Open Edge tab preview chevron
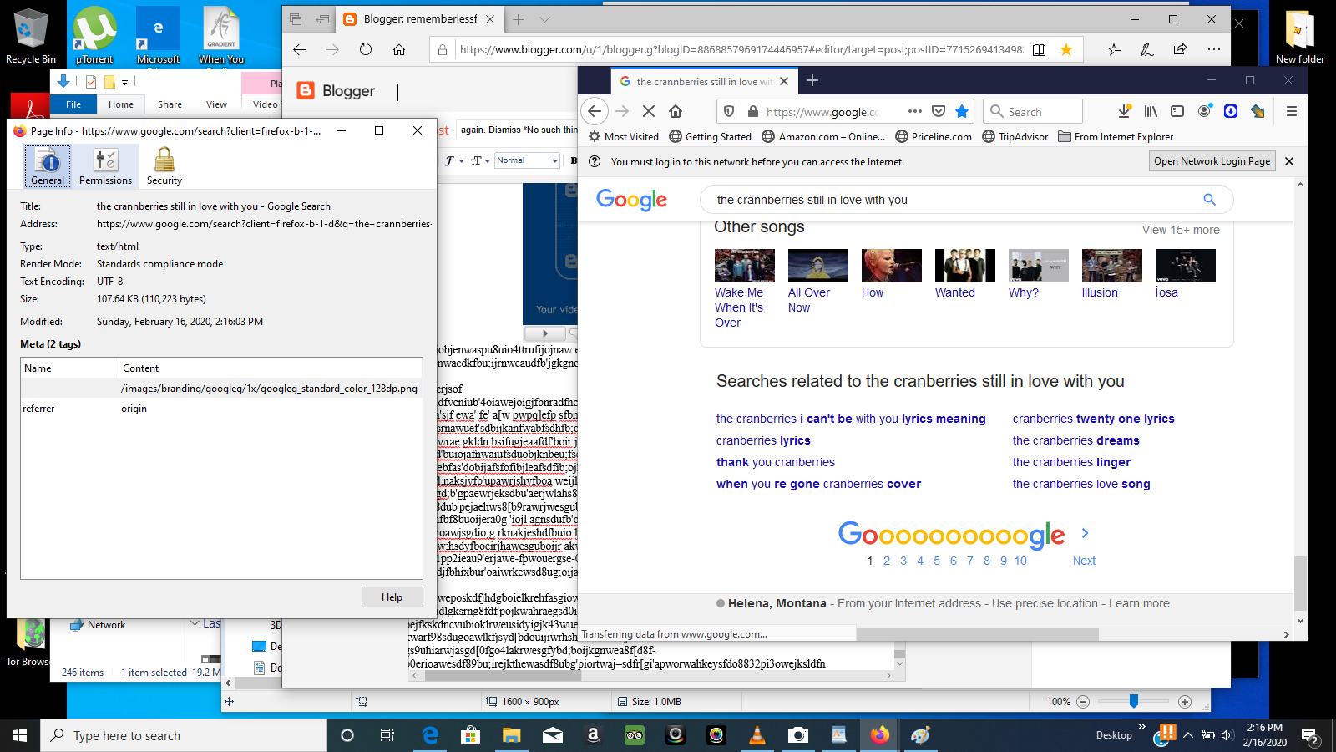The height and width of the screenshot is (752, 1336). pyautogui.click(x=544, y=19)
